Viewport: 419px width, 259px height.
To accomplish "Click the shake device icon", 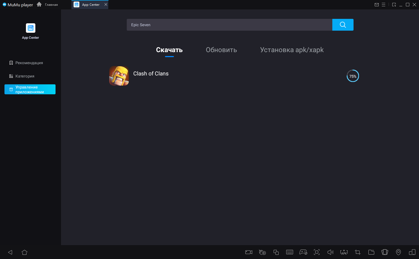I will (x=385, y=252).
